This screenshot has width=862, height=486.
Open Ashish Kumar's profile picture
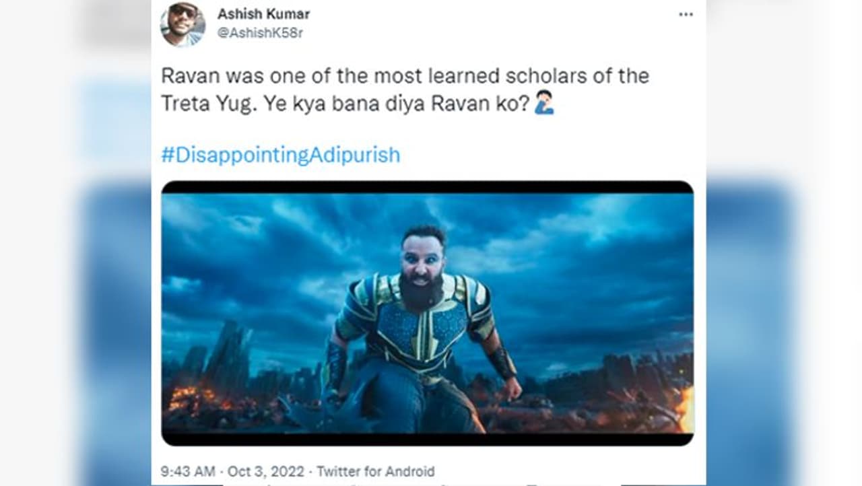click(183, 24)
